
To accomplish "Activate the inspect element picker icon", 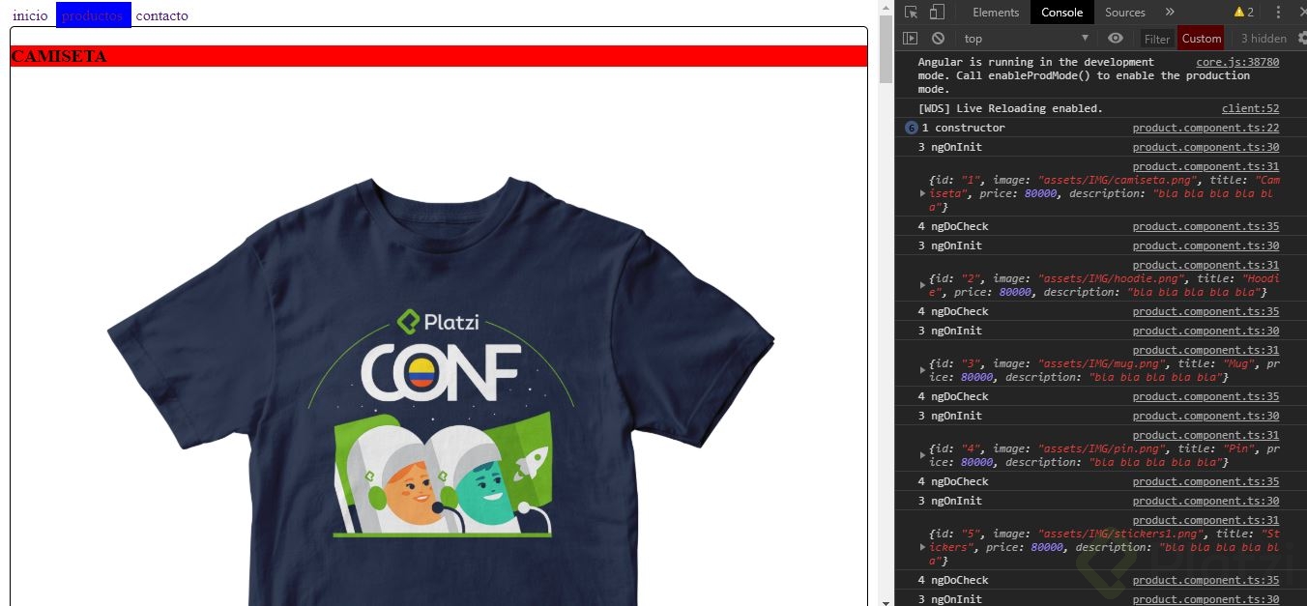I will (x=911, y=13).
